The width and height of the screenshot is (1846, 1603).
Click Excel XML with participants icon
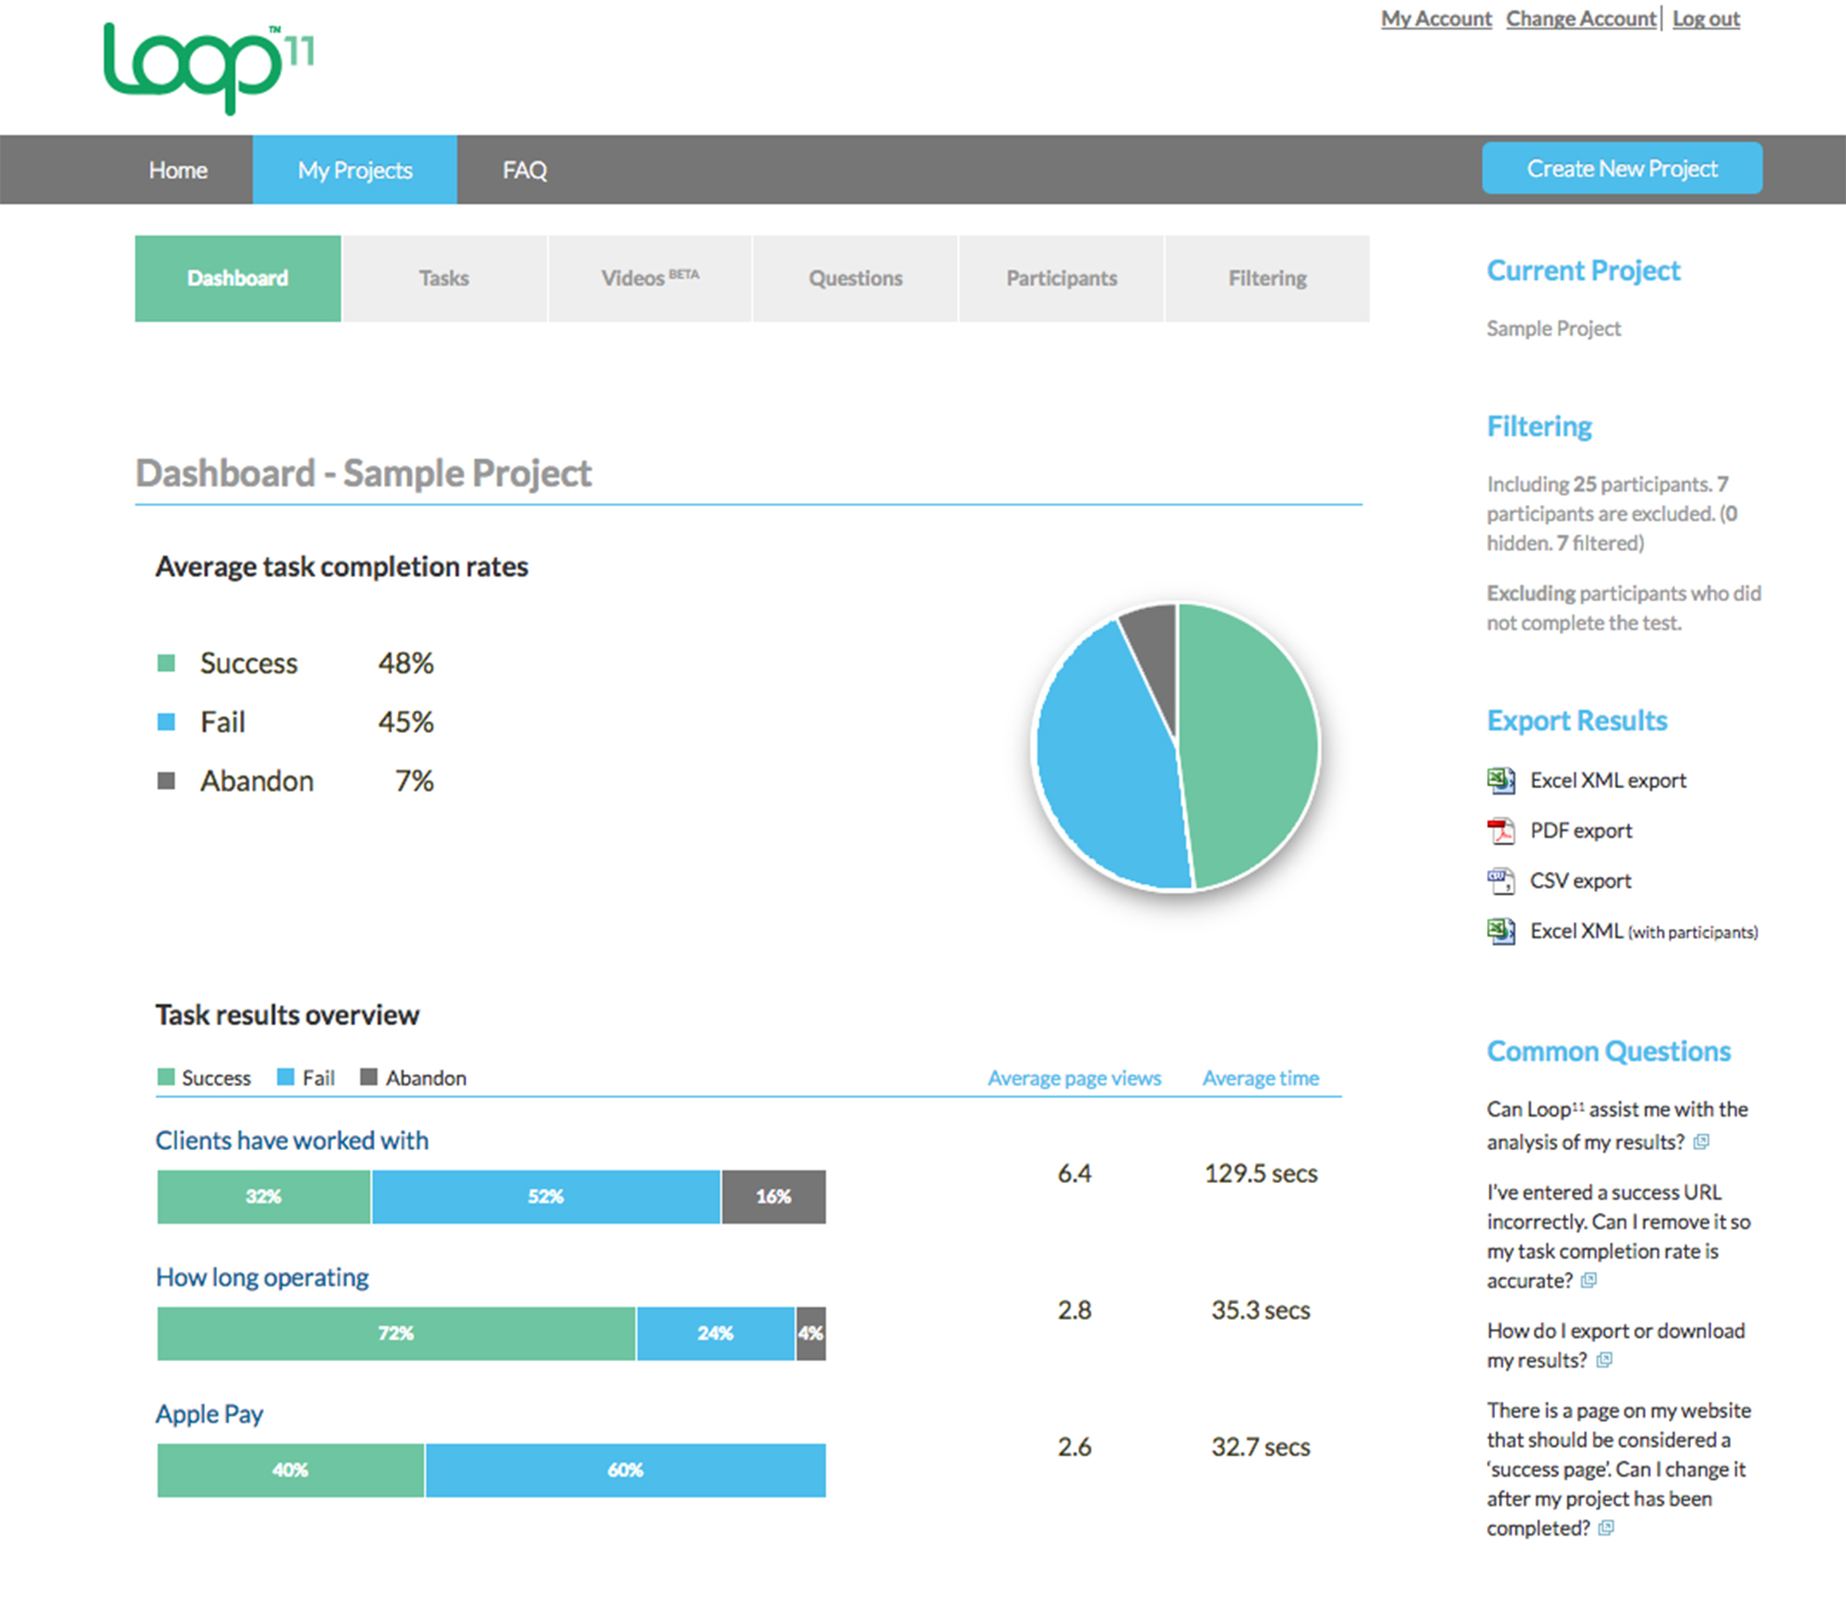coord(1500,931)
